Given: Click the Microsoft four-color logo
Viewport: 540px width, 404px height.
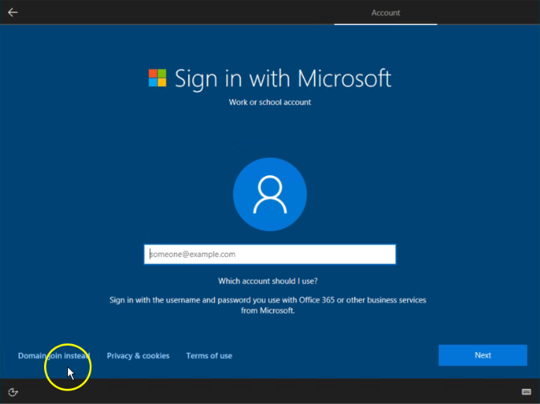Looking at the screenshot, I should point(157,78).
